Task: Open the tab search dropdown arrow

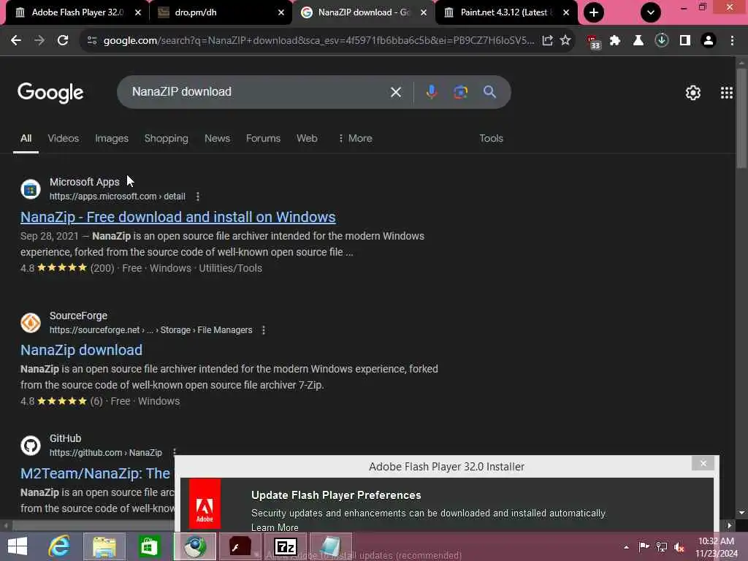Action: coord(651,12)
